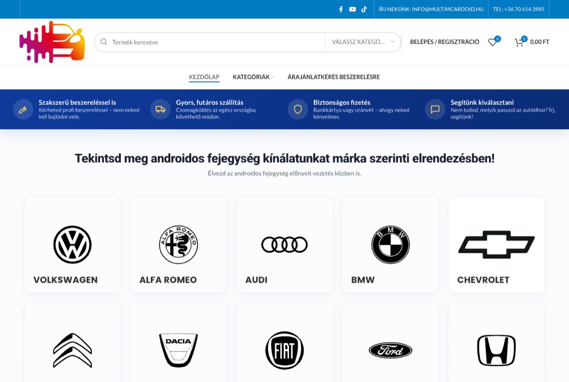569x382 pixels.
Task: Click the wrench installation icon
Action: click(23, 109)
